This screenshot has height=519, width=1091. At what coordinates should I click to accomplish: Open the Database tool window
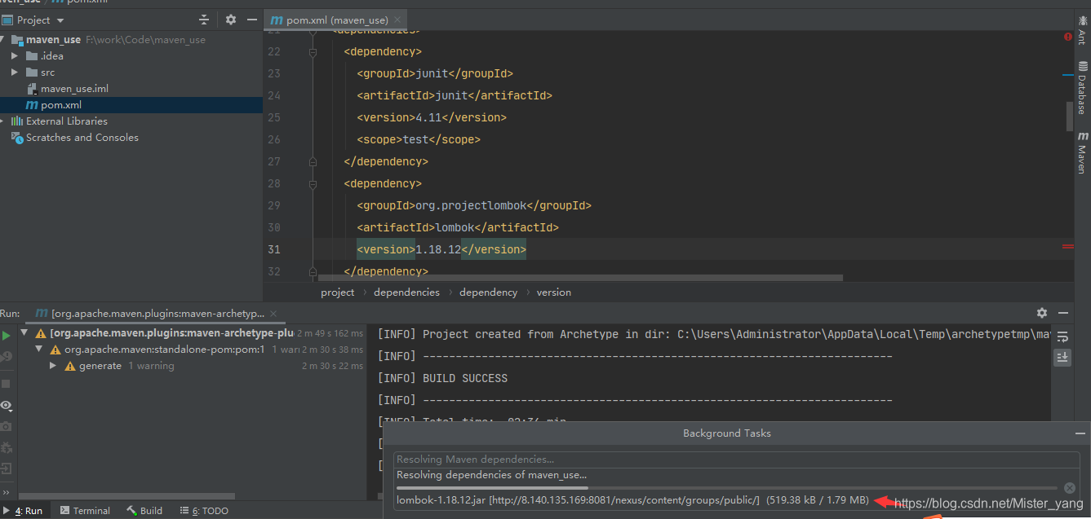(1083, 87)
